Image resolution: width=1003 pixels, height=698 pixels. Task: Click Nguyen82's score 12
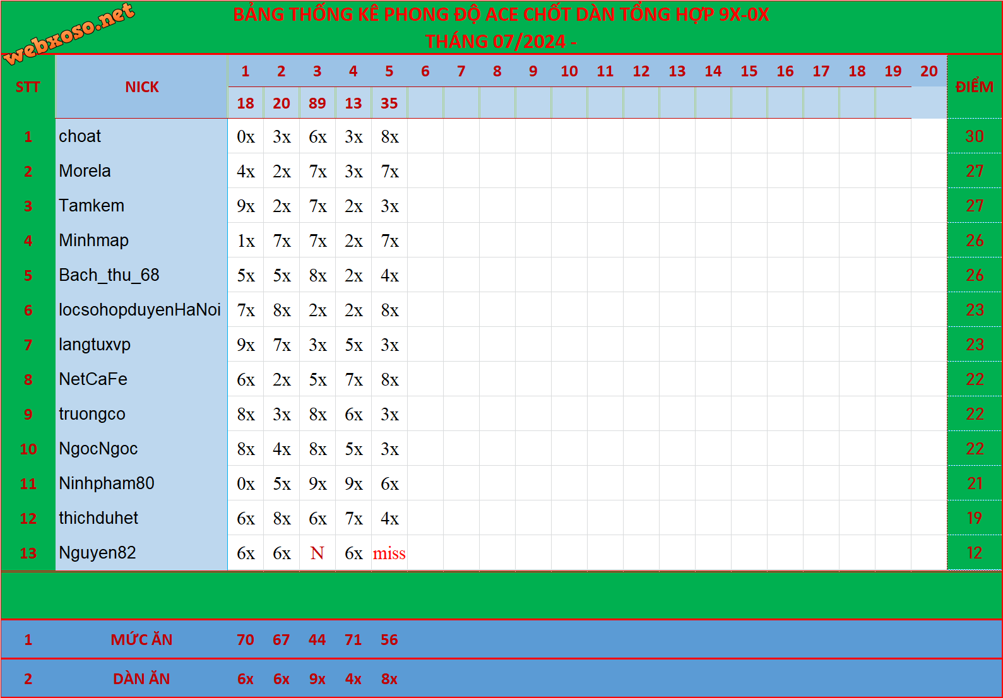point(975,553)
